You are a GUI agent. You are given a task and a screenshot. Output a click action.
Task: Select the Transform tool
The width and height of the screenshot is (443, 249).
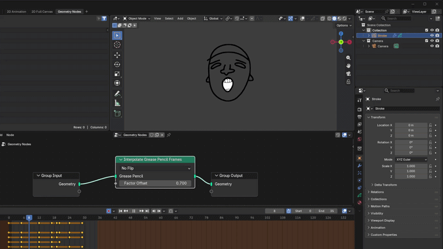[x=117, y=83]
